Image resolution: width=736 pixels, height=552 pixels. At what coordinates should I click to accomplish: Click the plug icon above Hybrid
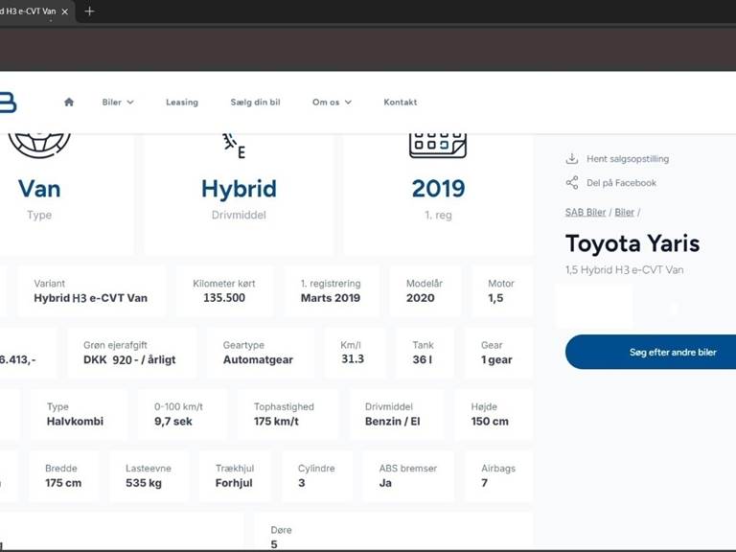(x=233, y=146)
